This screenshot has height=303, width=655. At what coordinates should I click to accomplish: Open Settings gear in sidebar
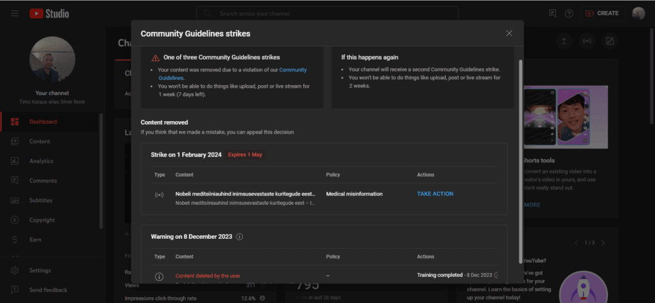click(x=39, y=270)
